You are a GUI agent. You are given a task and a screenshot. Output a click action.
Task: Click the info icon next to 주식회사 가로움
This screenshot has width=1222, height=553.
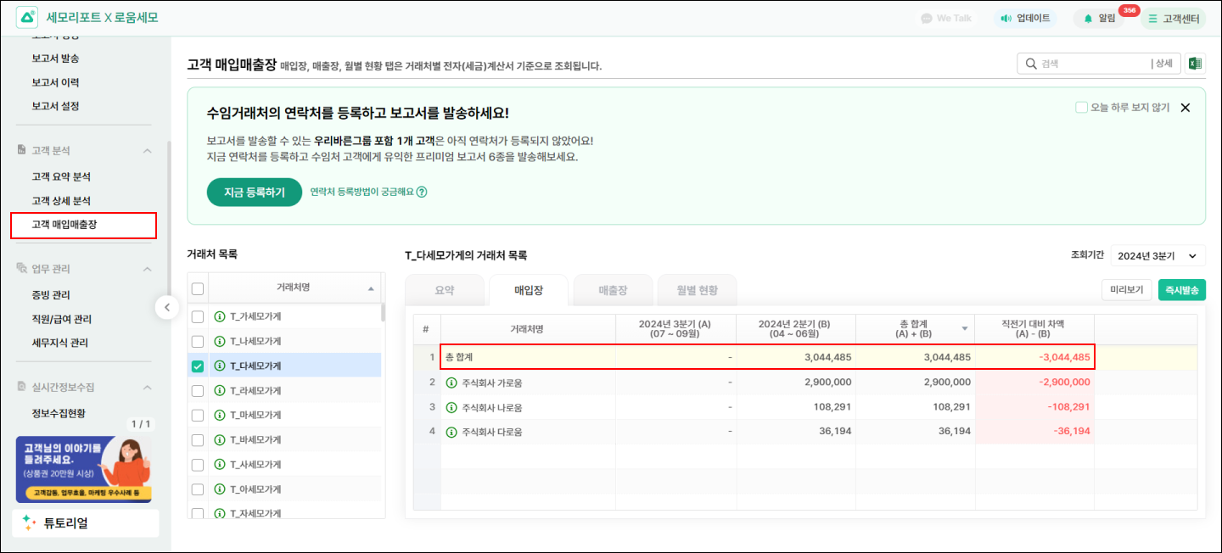tap(451, 383)
